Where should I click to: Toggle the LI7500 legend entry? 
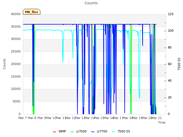[x=79, y=131]
